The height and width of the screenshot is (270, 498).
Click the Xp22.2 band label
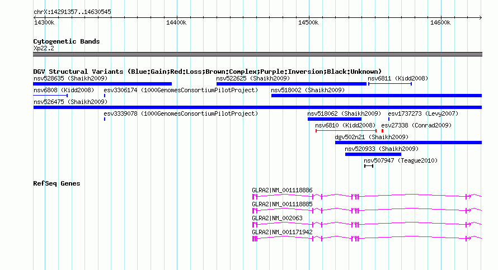point(44,48)
